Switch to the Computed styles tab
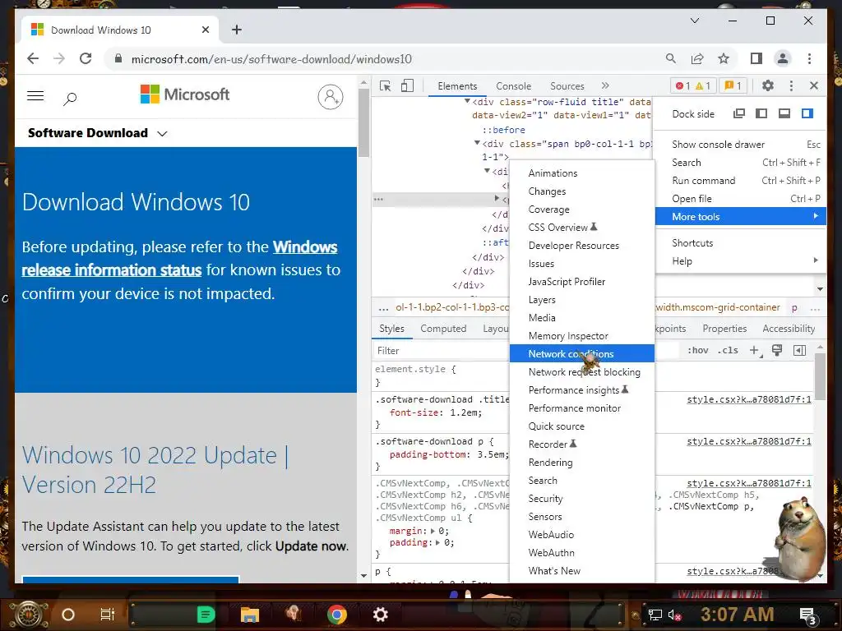Viewport: 842px width, 631px height. (x=443, y=329)
